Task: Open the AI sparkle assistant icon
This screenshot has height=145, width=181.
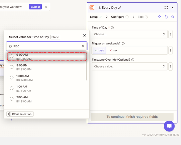Action: coord(160,17)
